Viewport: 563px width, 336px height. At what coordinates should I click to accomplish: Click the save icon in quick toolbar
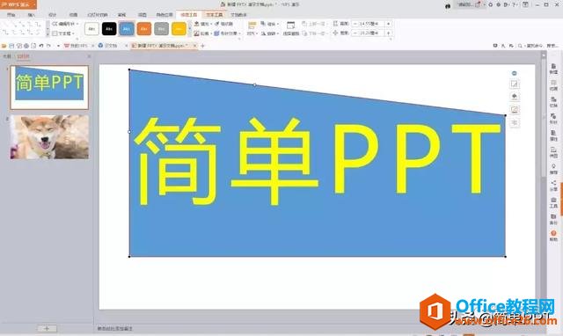pos(11,46)
